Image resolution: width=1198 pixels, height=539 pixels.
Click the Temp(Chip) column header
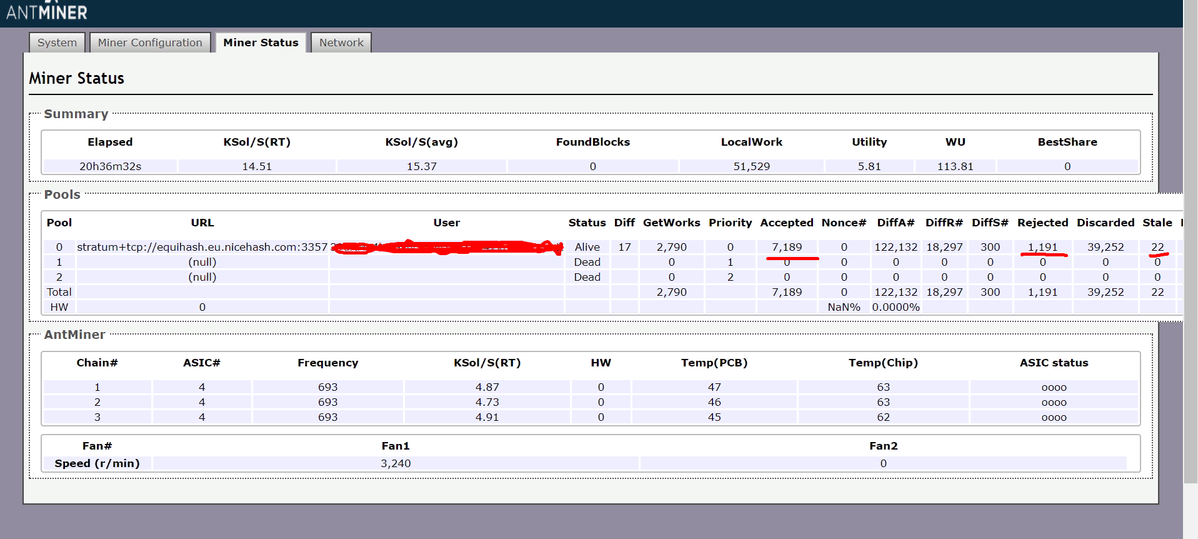(x=883, y=363)
